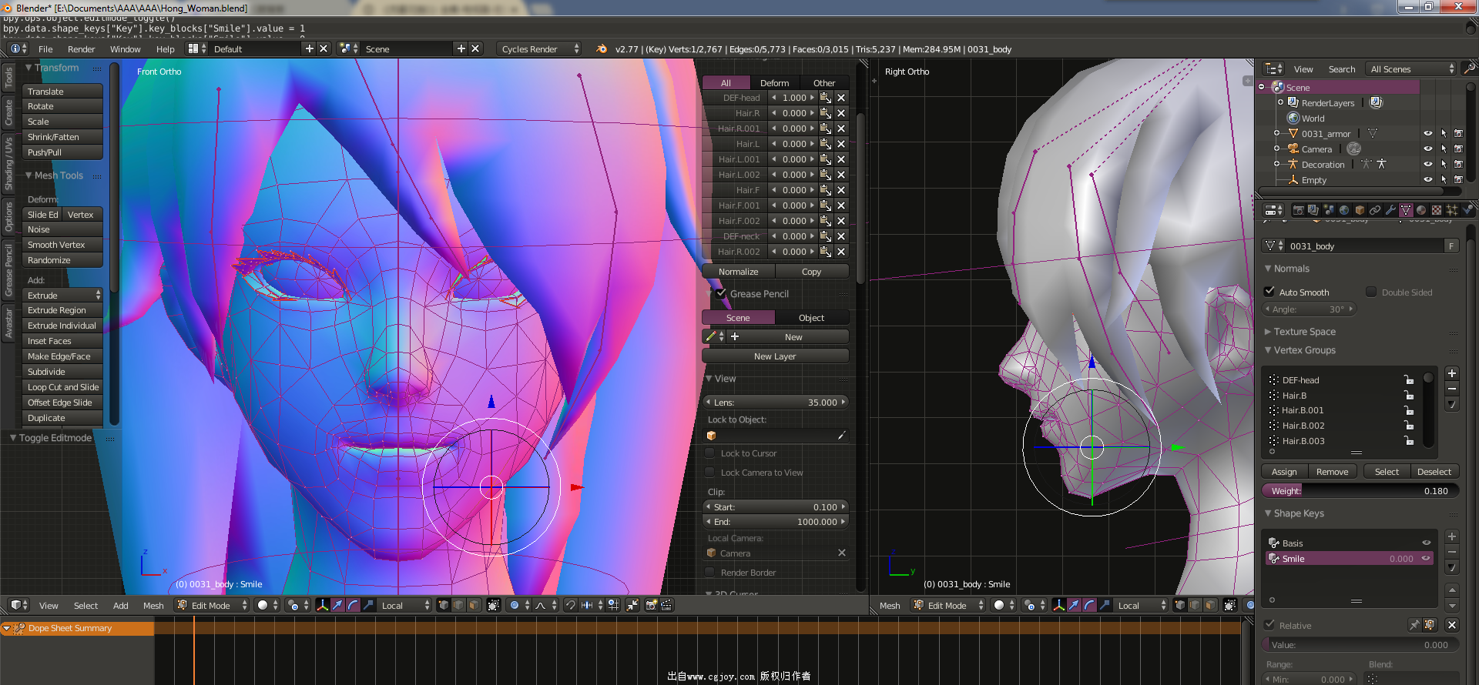The image size is (1479, 685).
Task: Open the Constraints chain-link tab icon
Action: (x=1375, y=209)
